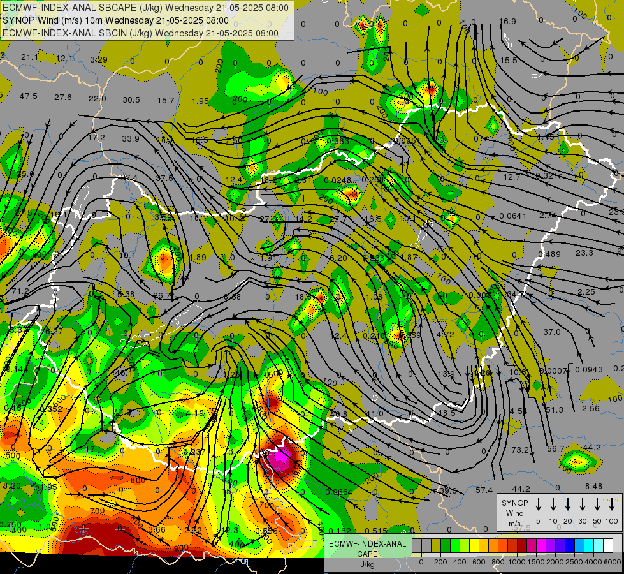Viewport: 624px width, 574px height.
Task: Click the '0.489' value on the map
Action: pyautogui.click(x=549, y=254)
